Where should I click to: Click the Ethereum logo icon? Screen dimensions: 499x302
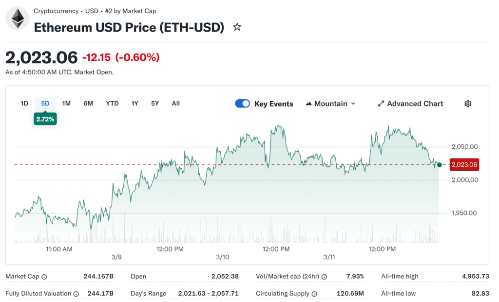point(18,19)
